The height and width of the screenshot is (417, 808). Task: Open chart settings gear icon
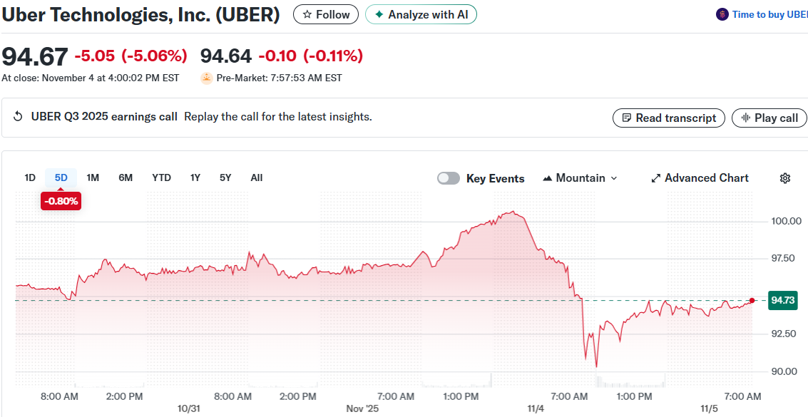pos(785,178)
